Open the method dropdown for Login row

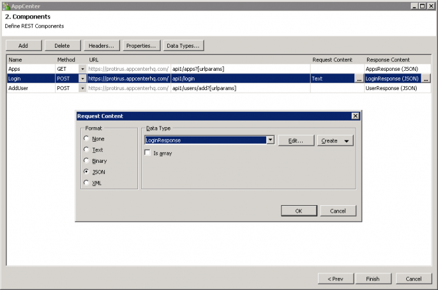pos(82,79)
